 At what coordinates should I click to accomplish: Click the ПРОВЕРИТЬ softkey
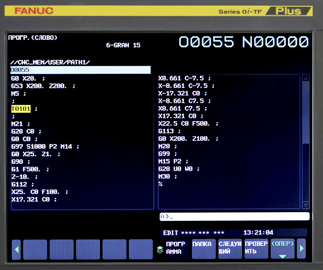(256, 249)
